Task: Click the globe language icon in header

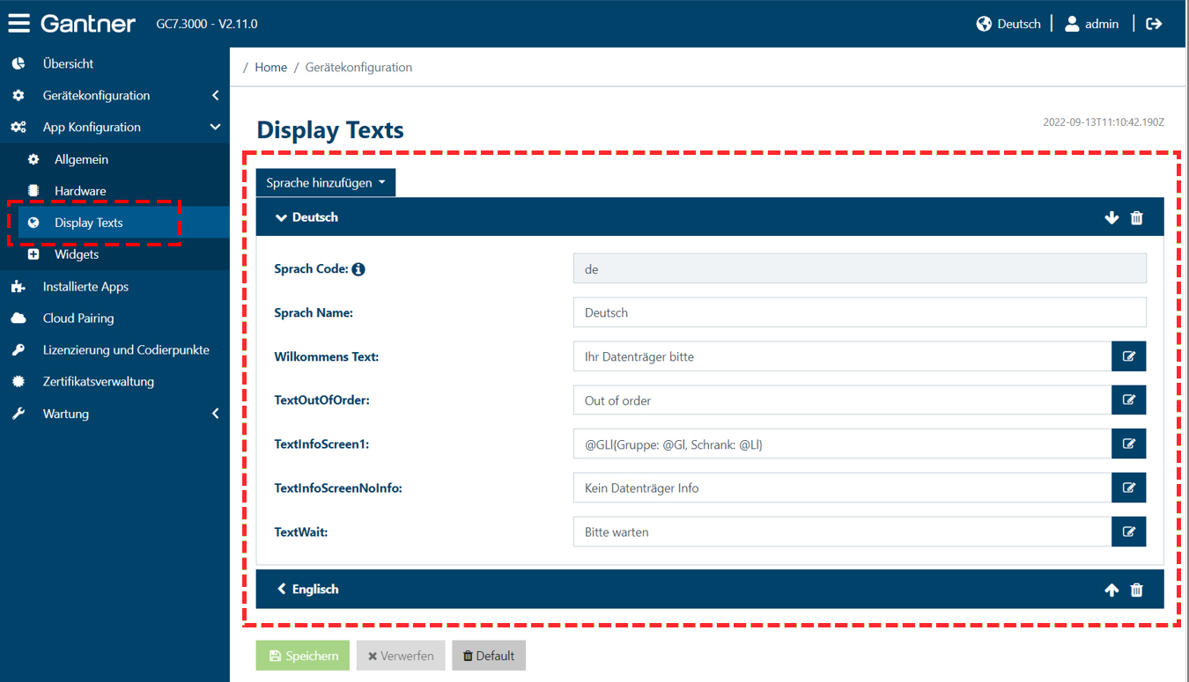Action: [x=984, y=24]
